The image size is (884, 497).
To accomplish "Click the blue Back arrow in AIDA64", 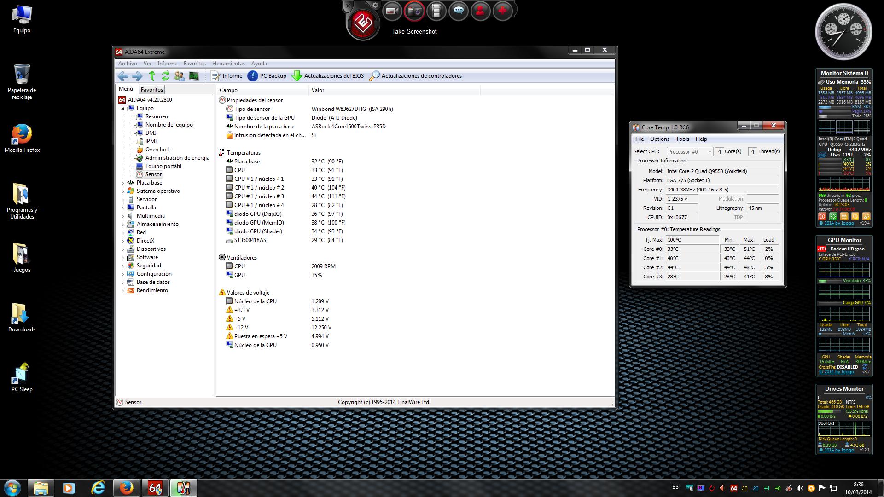I will [123, 76].
